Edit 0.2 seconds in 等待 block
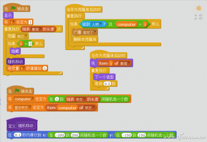The image size is (207, 142). pyautogui.click(x=107, y=84)
